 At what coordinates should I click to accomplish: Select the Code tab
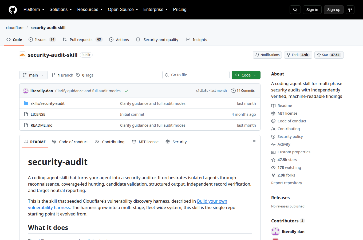coord(14,39)
